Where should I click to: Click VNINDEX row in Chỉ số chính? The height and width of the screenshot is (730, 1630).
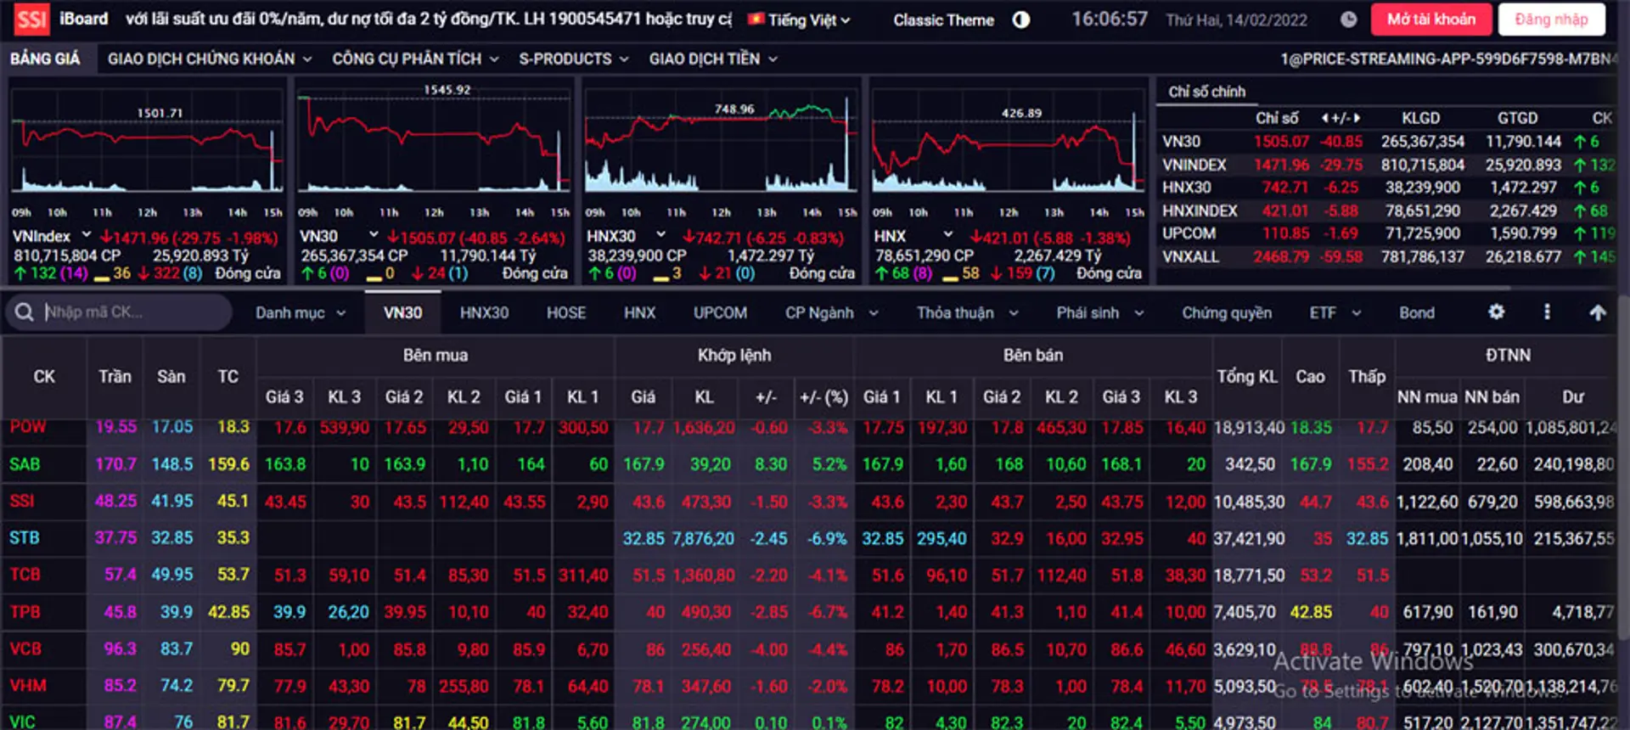pyautogui.click(x=1388, y=165)
